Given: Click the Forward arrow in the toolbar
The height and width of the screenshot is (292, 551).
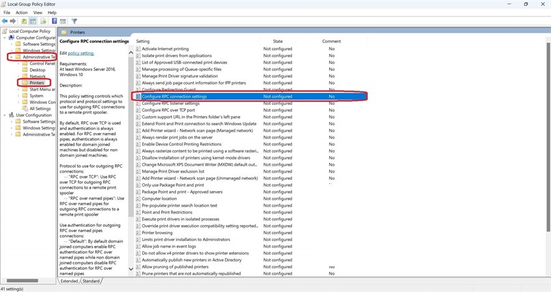Looking at the screenshot, I should click(x=12, y=21).
